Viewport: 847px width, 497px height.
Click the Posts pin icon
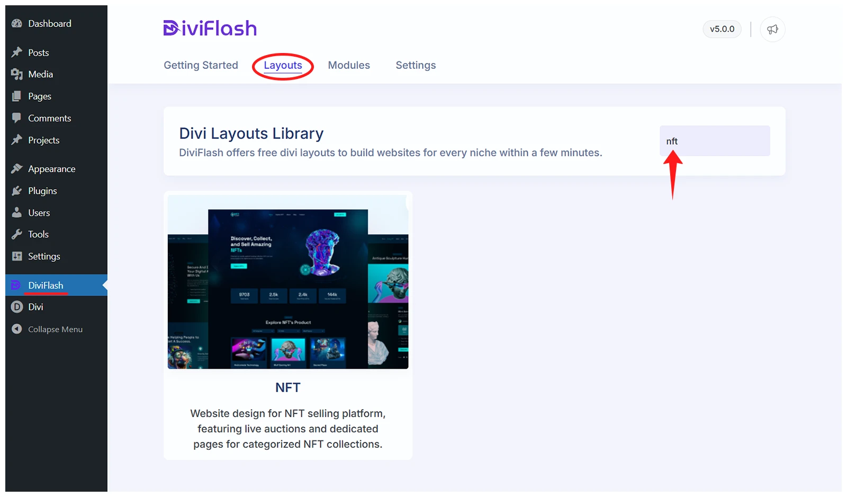[x=17, y=52]
